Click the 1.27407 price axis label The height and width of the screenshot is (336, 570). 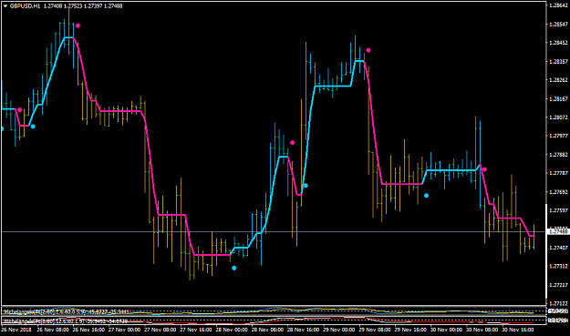[x=558, y=248]
